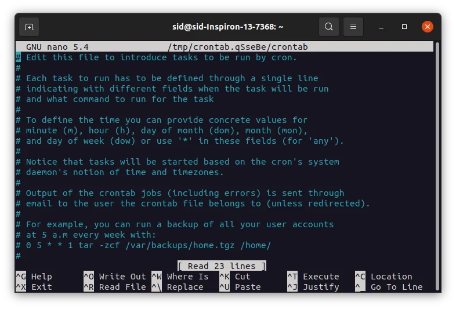
Task: Click the new tab icon in titlebar
Action: coord(29,27)
